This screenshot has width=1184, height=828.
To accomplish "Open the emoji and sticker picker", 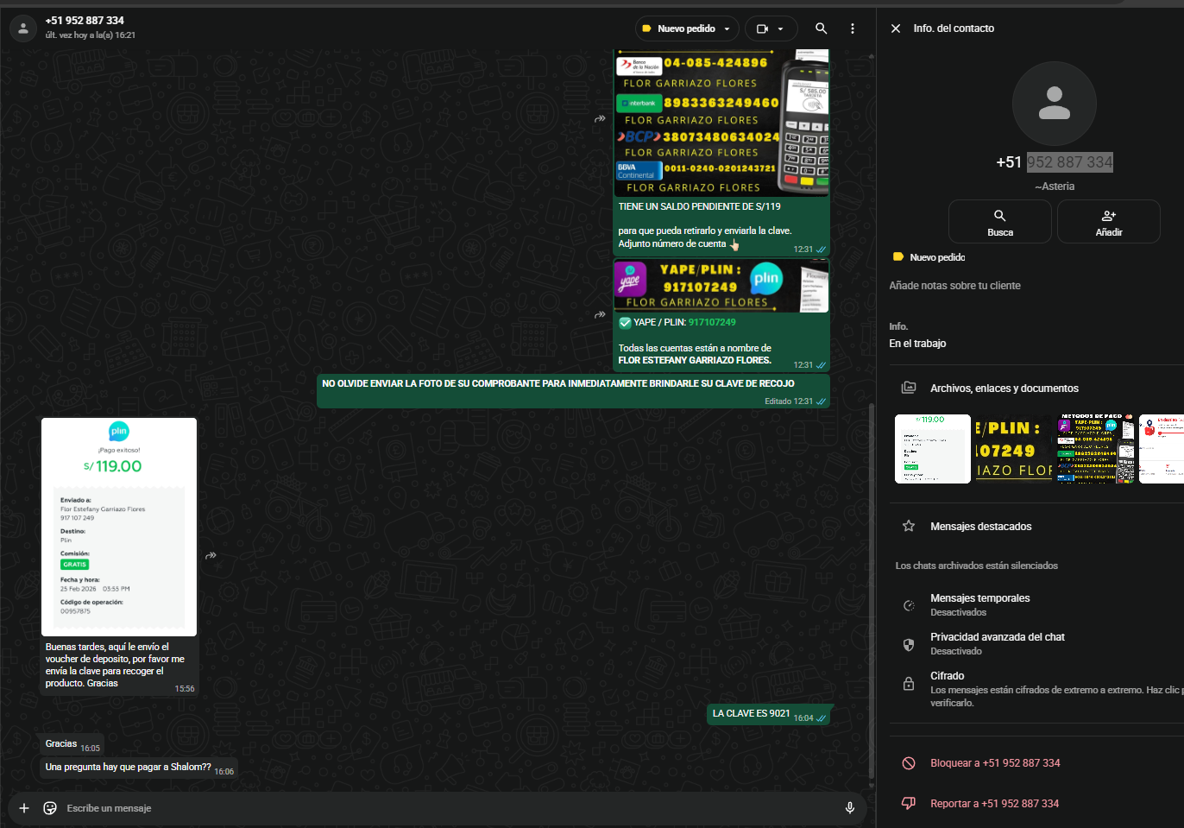I will (x=50, y=808).
